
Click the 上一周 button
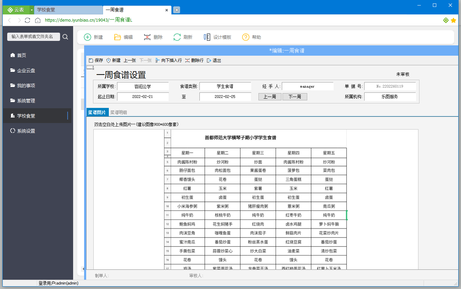(270, 97)
